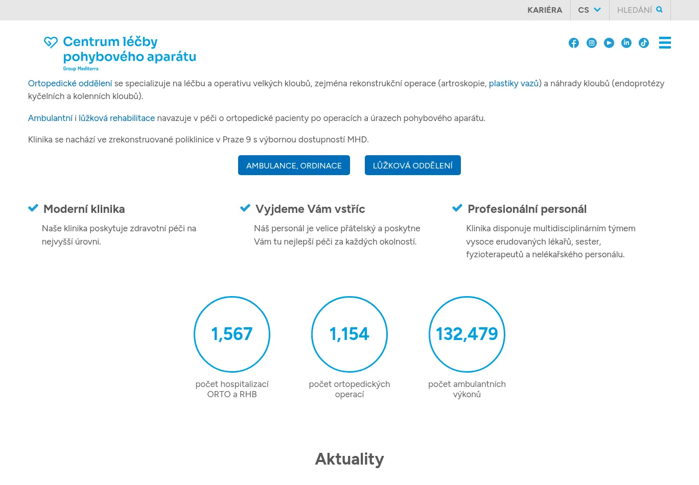
Task: Open the hamburger main menu
Action: [x=665, y=43]
